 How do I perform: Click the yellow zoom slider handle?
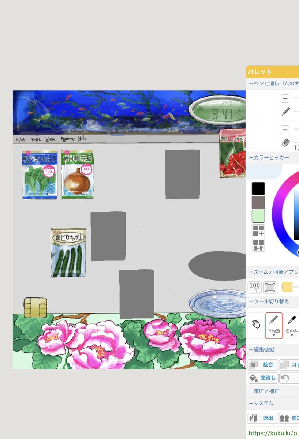coord(287,287)
